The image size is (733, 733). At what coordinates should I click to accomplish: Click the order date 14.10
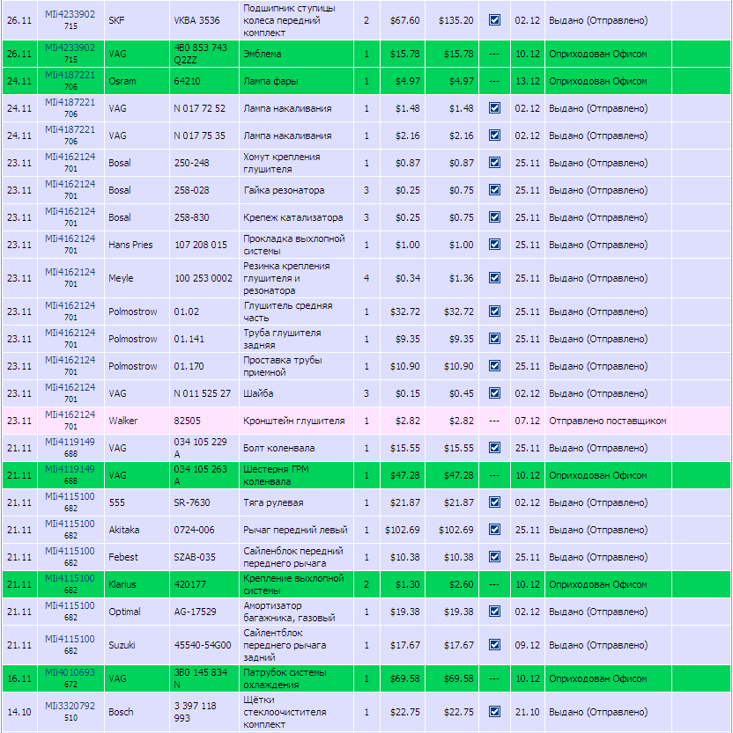pos(19,712)
